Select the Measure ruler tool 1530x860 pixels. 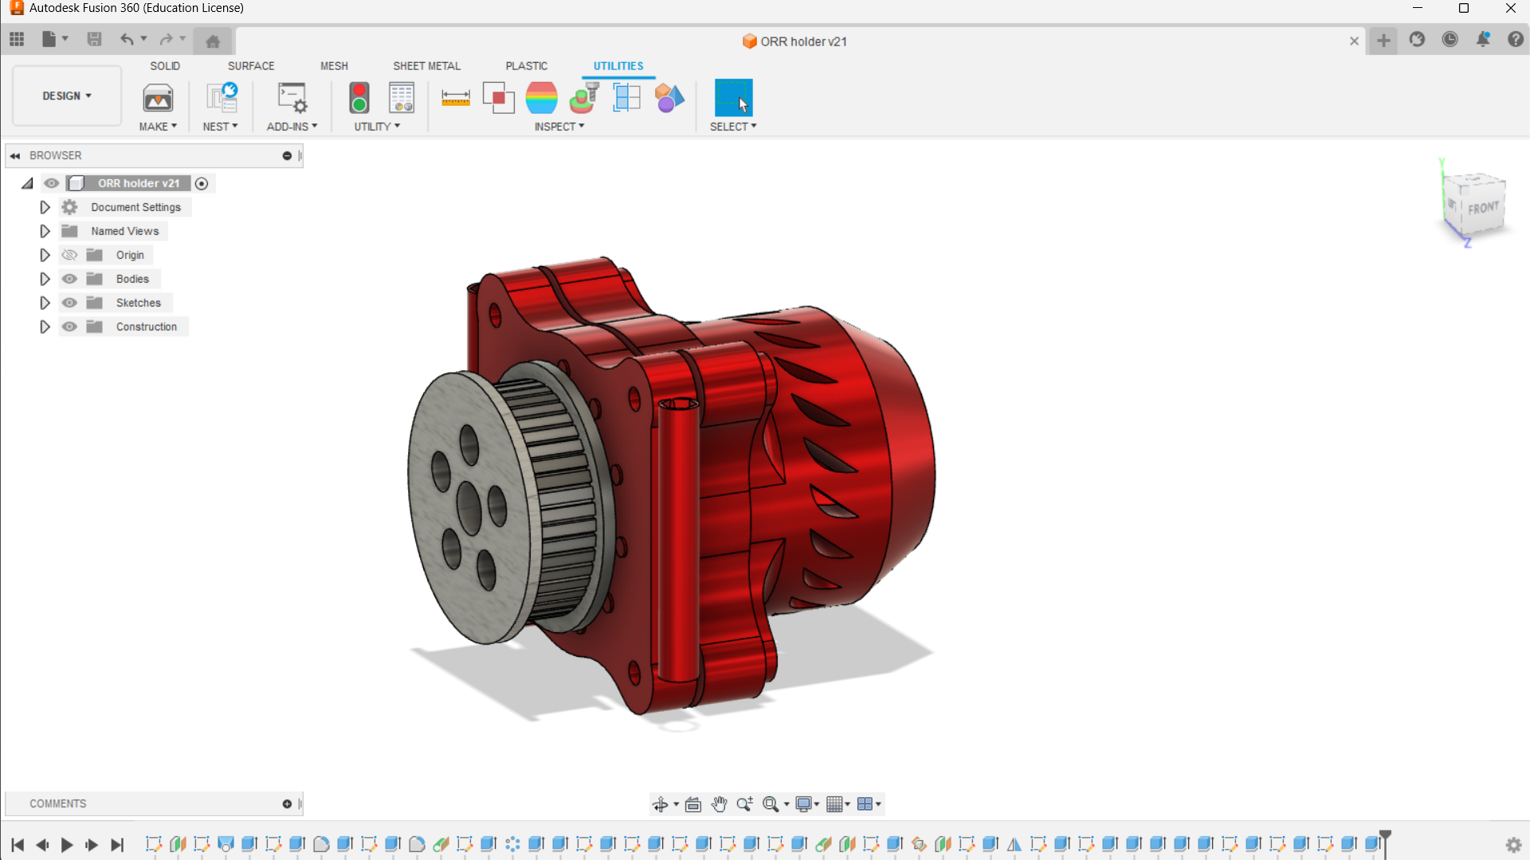(x=456, y=98)
